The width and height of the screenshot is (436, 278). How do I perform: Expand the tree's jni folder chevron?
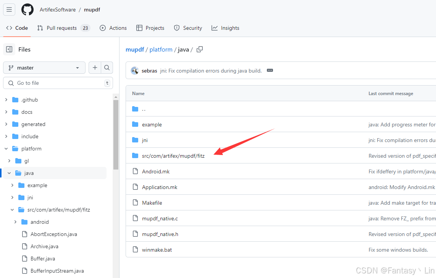coord(12,197)
